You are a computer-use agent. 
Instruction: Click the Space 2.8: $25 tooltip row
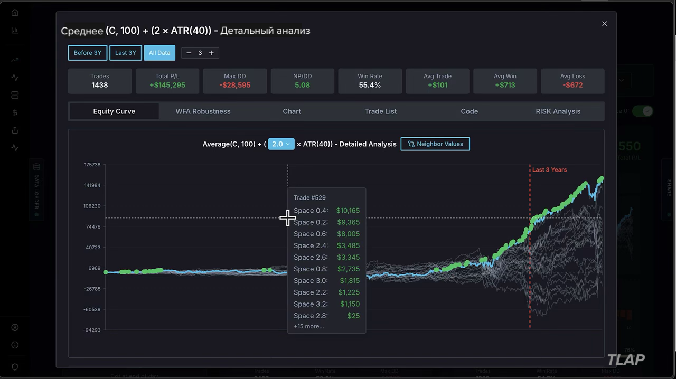[326, 316]
